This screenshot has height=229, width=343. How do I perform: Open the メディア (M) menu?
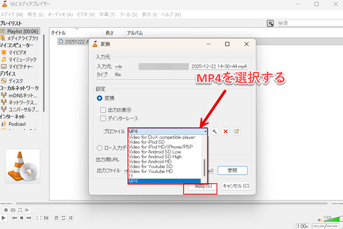tap(12, 15)
